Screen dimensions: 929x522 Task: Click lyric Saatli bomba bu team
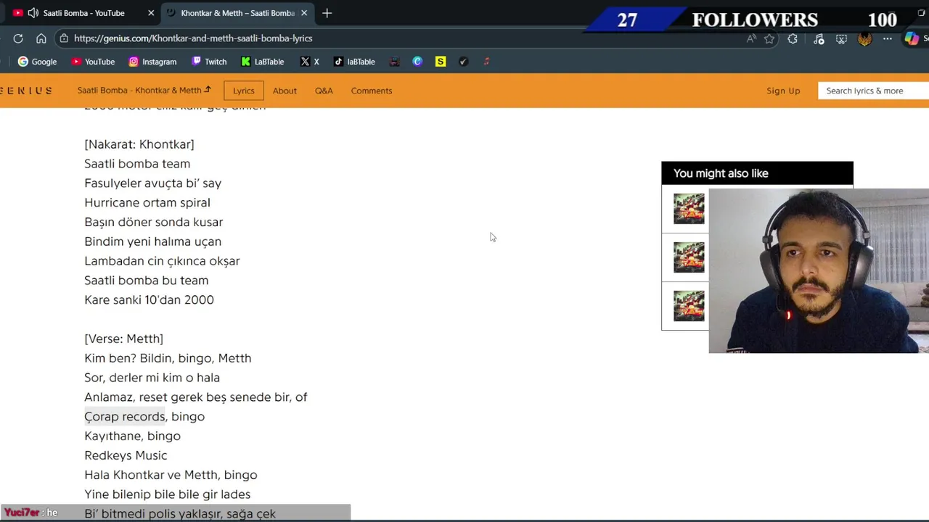(147, 281)
